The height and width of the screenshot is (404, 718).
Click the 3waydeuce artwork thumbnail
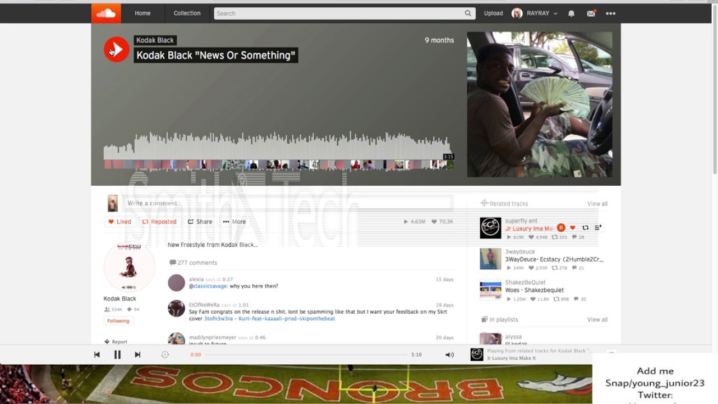click(x=490, y=259)
